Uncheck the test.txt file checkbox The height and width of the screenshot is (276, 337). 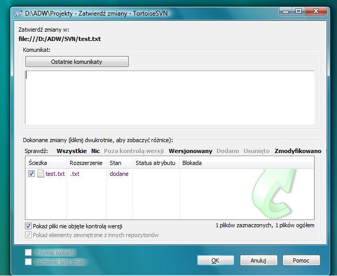(31, 173)
